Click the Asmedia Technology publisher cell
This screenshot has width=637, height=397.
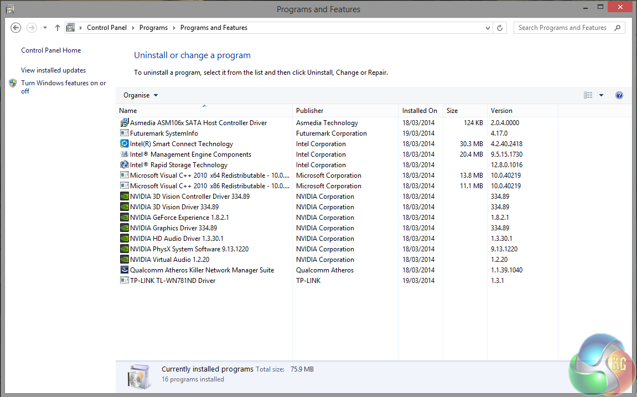tap(327, 123)
